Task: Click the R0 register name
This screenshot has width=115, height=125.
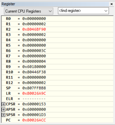Action: coord(8,19)
